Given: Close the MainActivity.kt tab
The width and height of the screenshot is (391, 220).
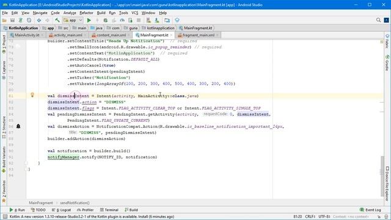Looking at the screenshot, I should (x=42, y=35).
